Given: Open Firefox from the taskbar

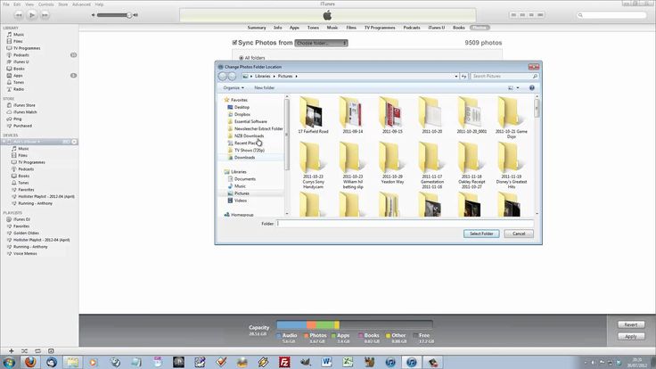Looking at the screenshot, I should pyautogui.click(x=30, y=362).
